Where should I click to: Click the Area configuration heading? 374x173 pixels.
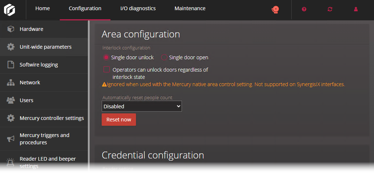(x=141, y=34)
